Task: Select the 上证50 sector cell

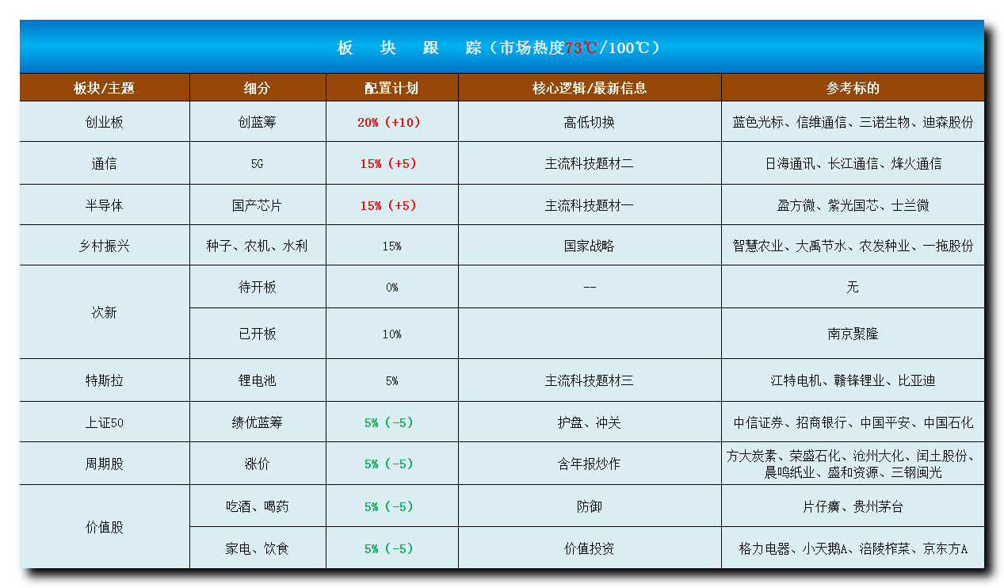Action: (105, 422)
